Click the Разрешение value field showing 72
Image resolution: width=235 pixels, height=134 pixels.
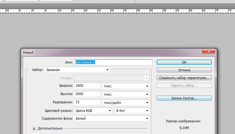click(87, 102)
